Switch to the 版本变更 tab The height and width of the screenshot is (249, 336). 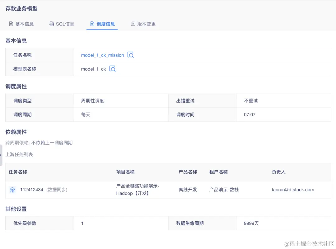(147, 24)
